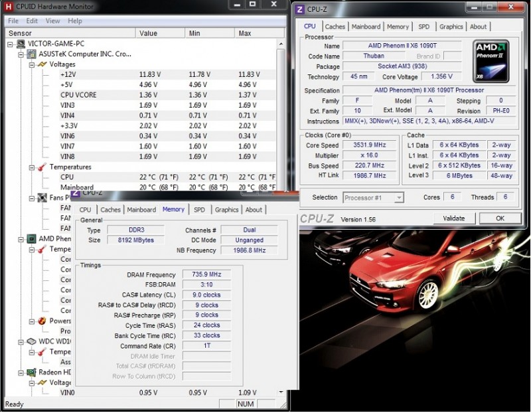Click the Radeon HD graphics card icon

coord(31,372)
